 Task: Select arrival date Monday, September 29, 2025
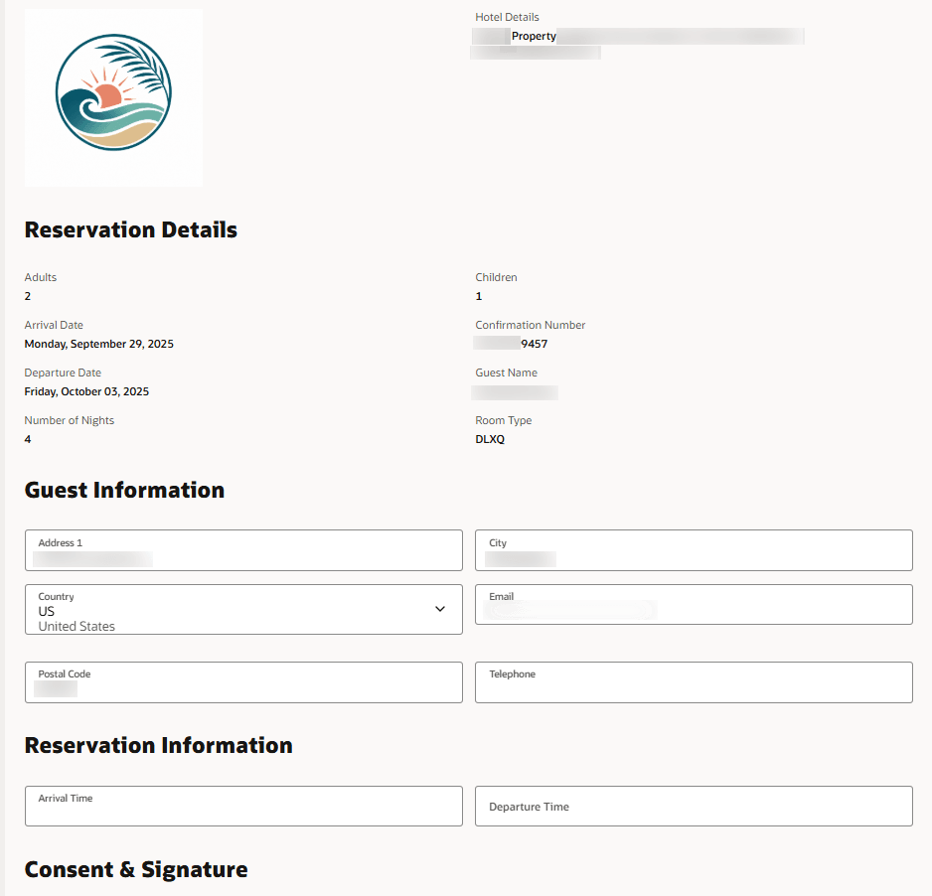pos(98,344)
